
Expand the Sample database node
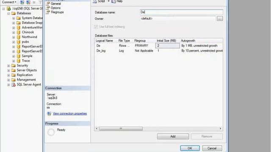pyautogui.click(x=14, y=56)
